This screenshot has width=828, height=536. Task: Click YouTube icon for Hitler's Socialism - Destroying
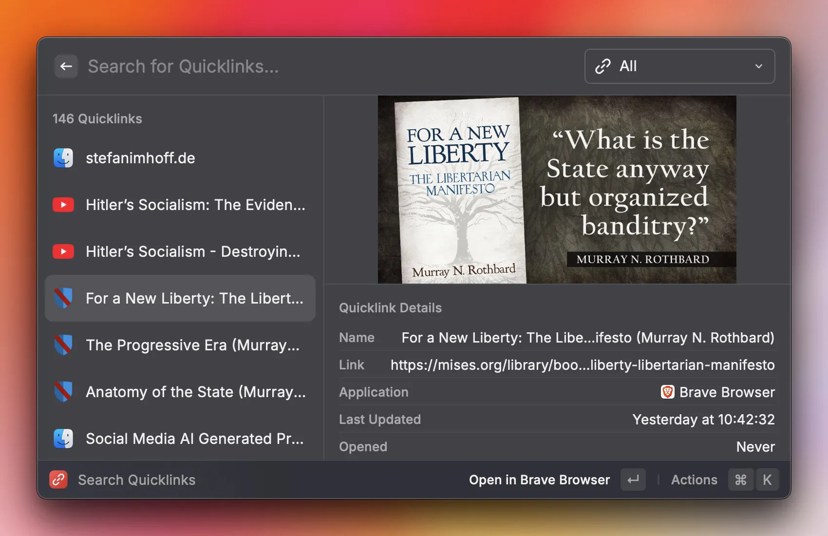(x=63, y=251)
